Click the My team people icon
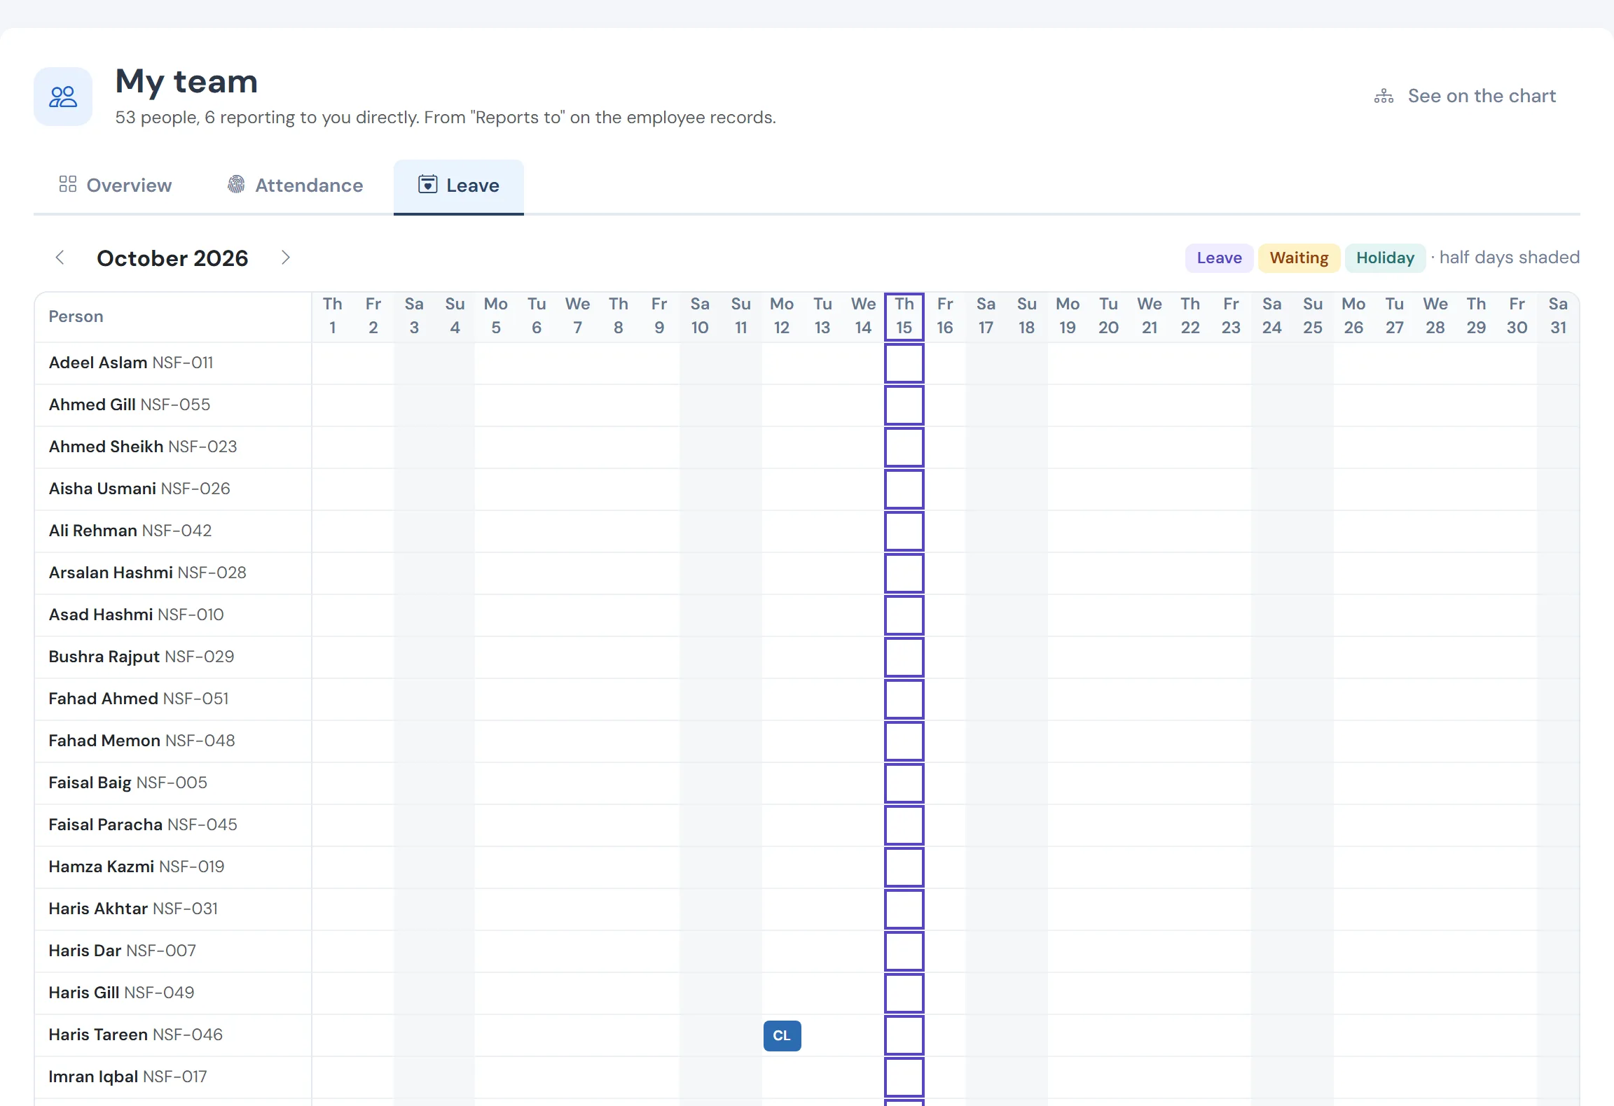Viewport: 1614px width, 1106px height. 63,97
